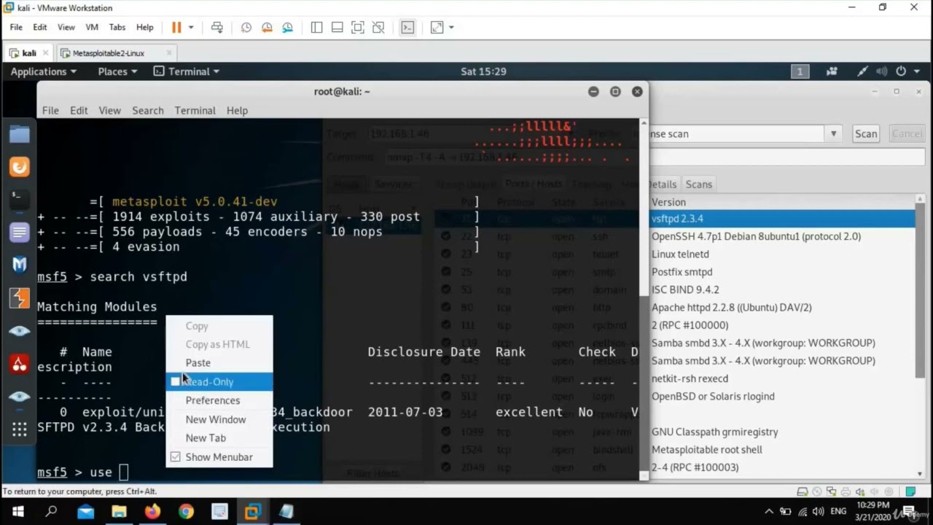
Task: Click Windows volume icon in system tray
Action: coord(819,511)
